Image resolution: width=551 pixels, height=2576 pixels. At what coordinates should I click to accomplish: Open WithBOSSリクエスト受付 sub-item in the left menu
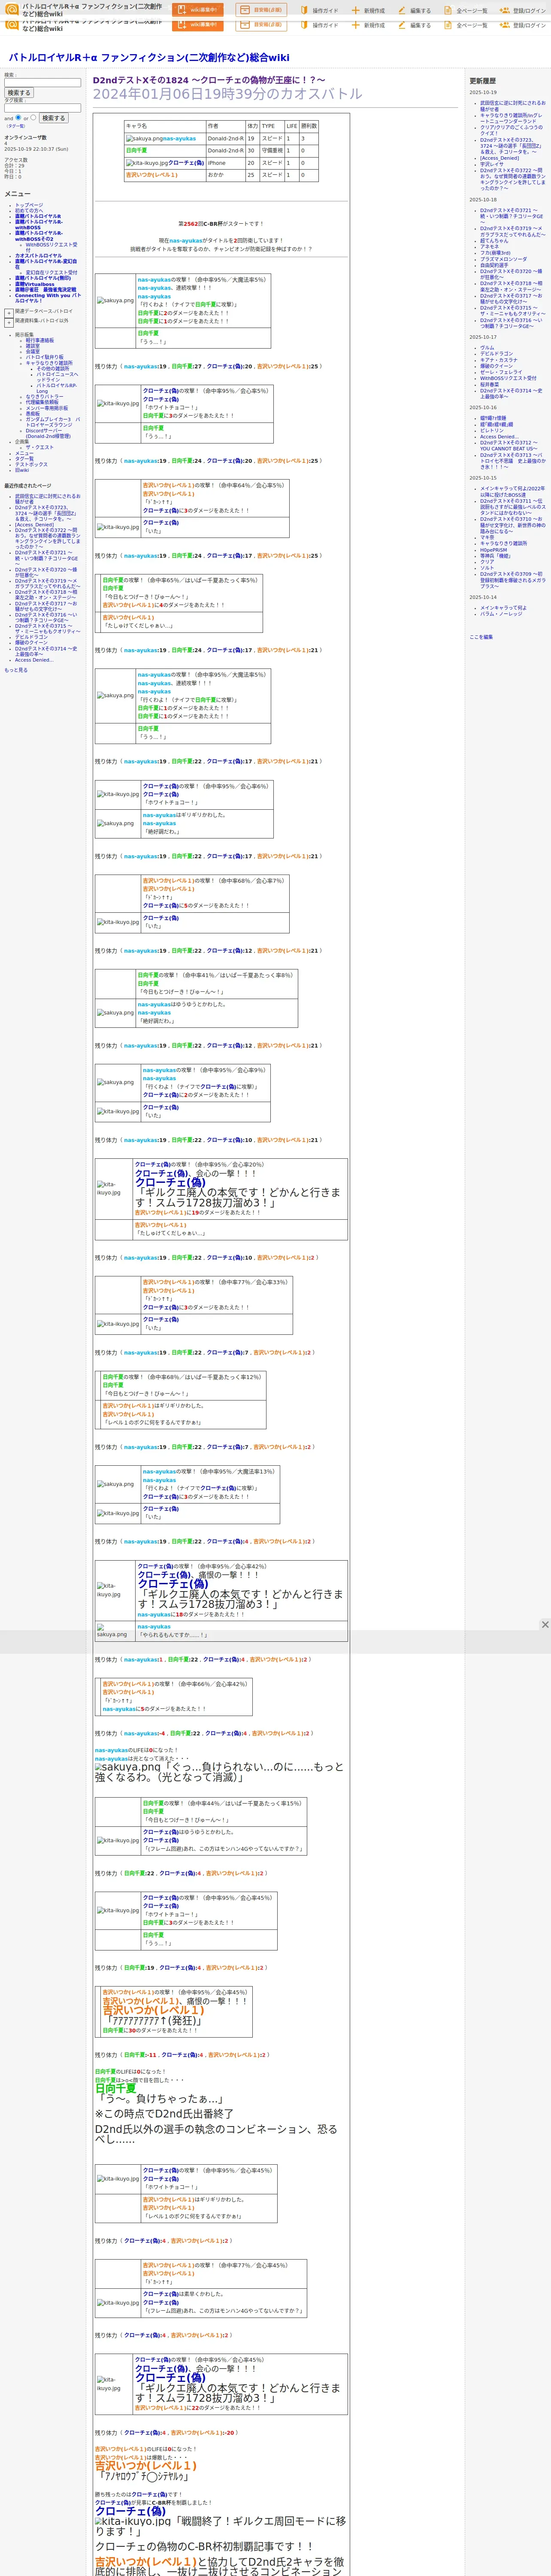pyautogui.click(x=51, y=247)
